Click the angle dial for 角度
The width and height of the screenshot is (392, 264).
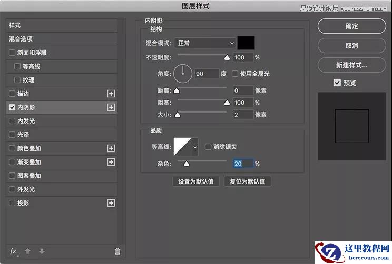click(183, 74)
